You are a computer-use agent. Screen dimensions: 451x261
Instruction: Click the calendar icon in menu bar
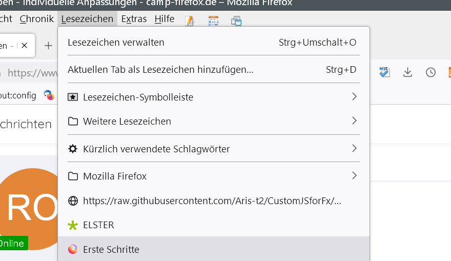213,21
